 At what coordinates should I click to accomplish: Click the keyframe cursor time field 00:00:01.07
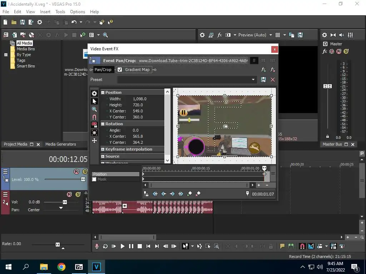click(263, 194)
